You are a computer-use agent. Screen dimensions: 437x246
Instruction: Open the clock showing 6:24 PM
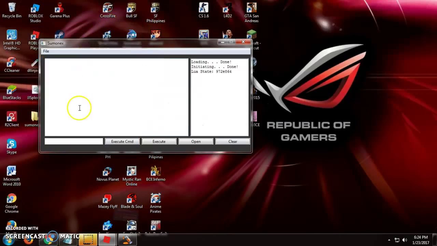click(421, 240)
